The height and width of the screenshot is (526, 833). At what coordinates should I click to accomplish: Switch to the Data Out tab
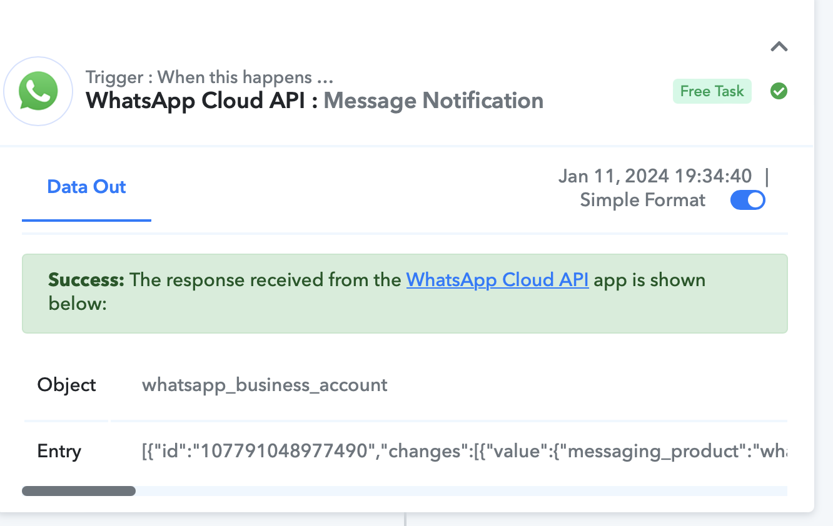[86, 187]
